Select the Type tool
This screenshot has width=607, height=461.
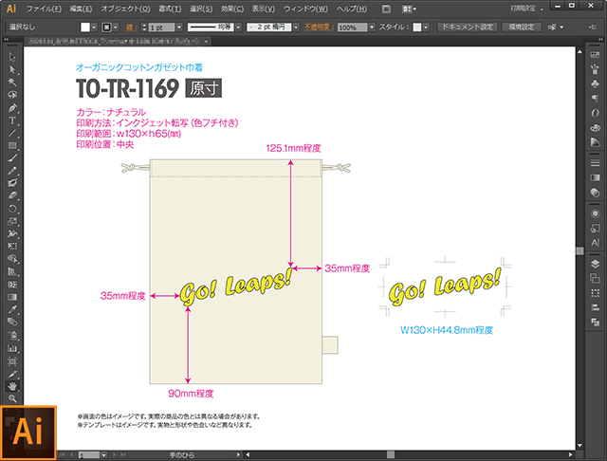pyautogui.click(x=12, y=120)
